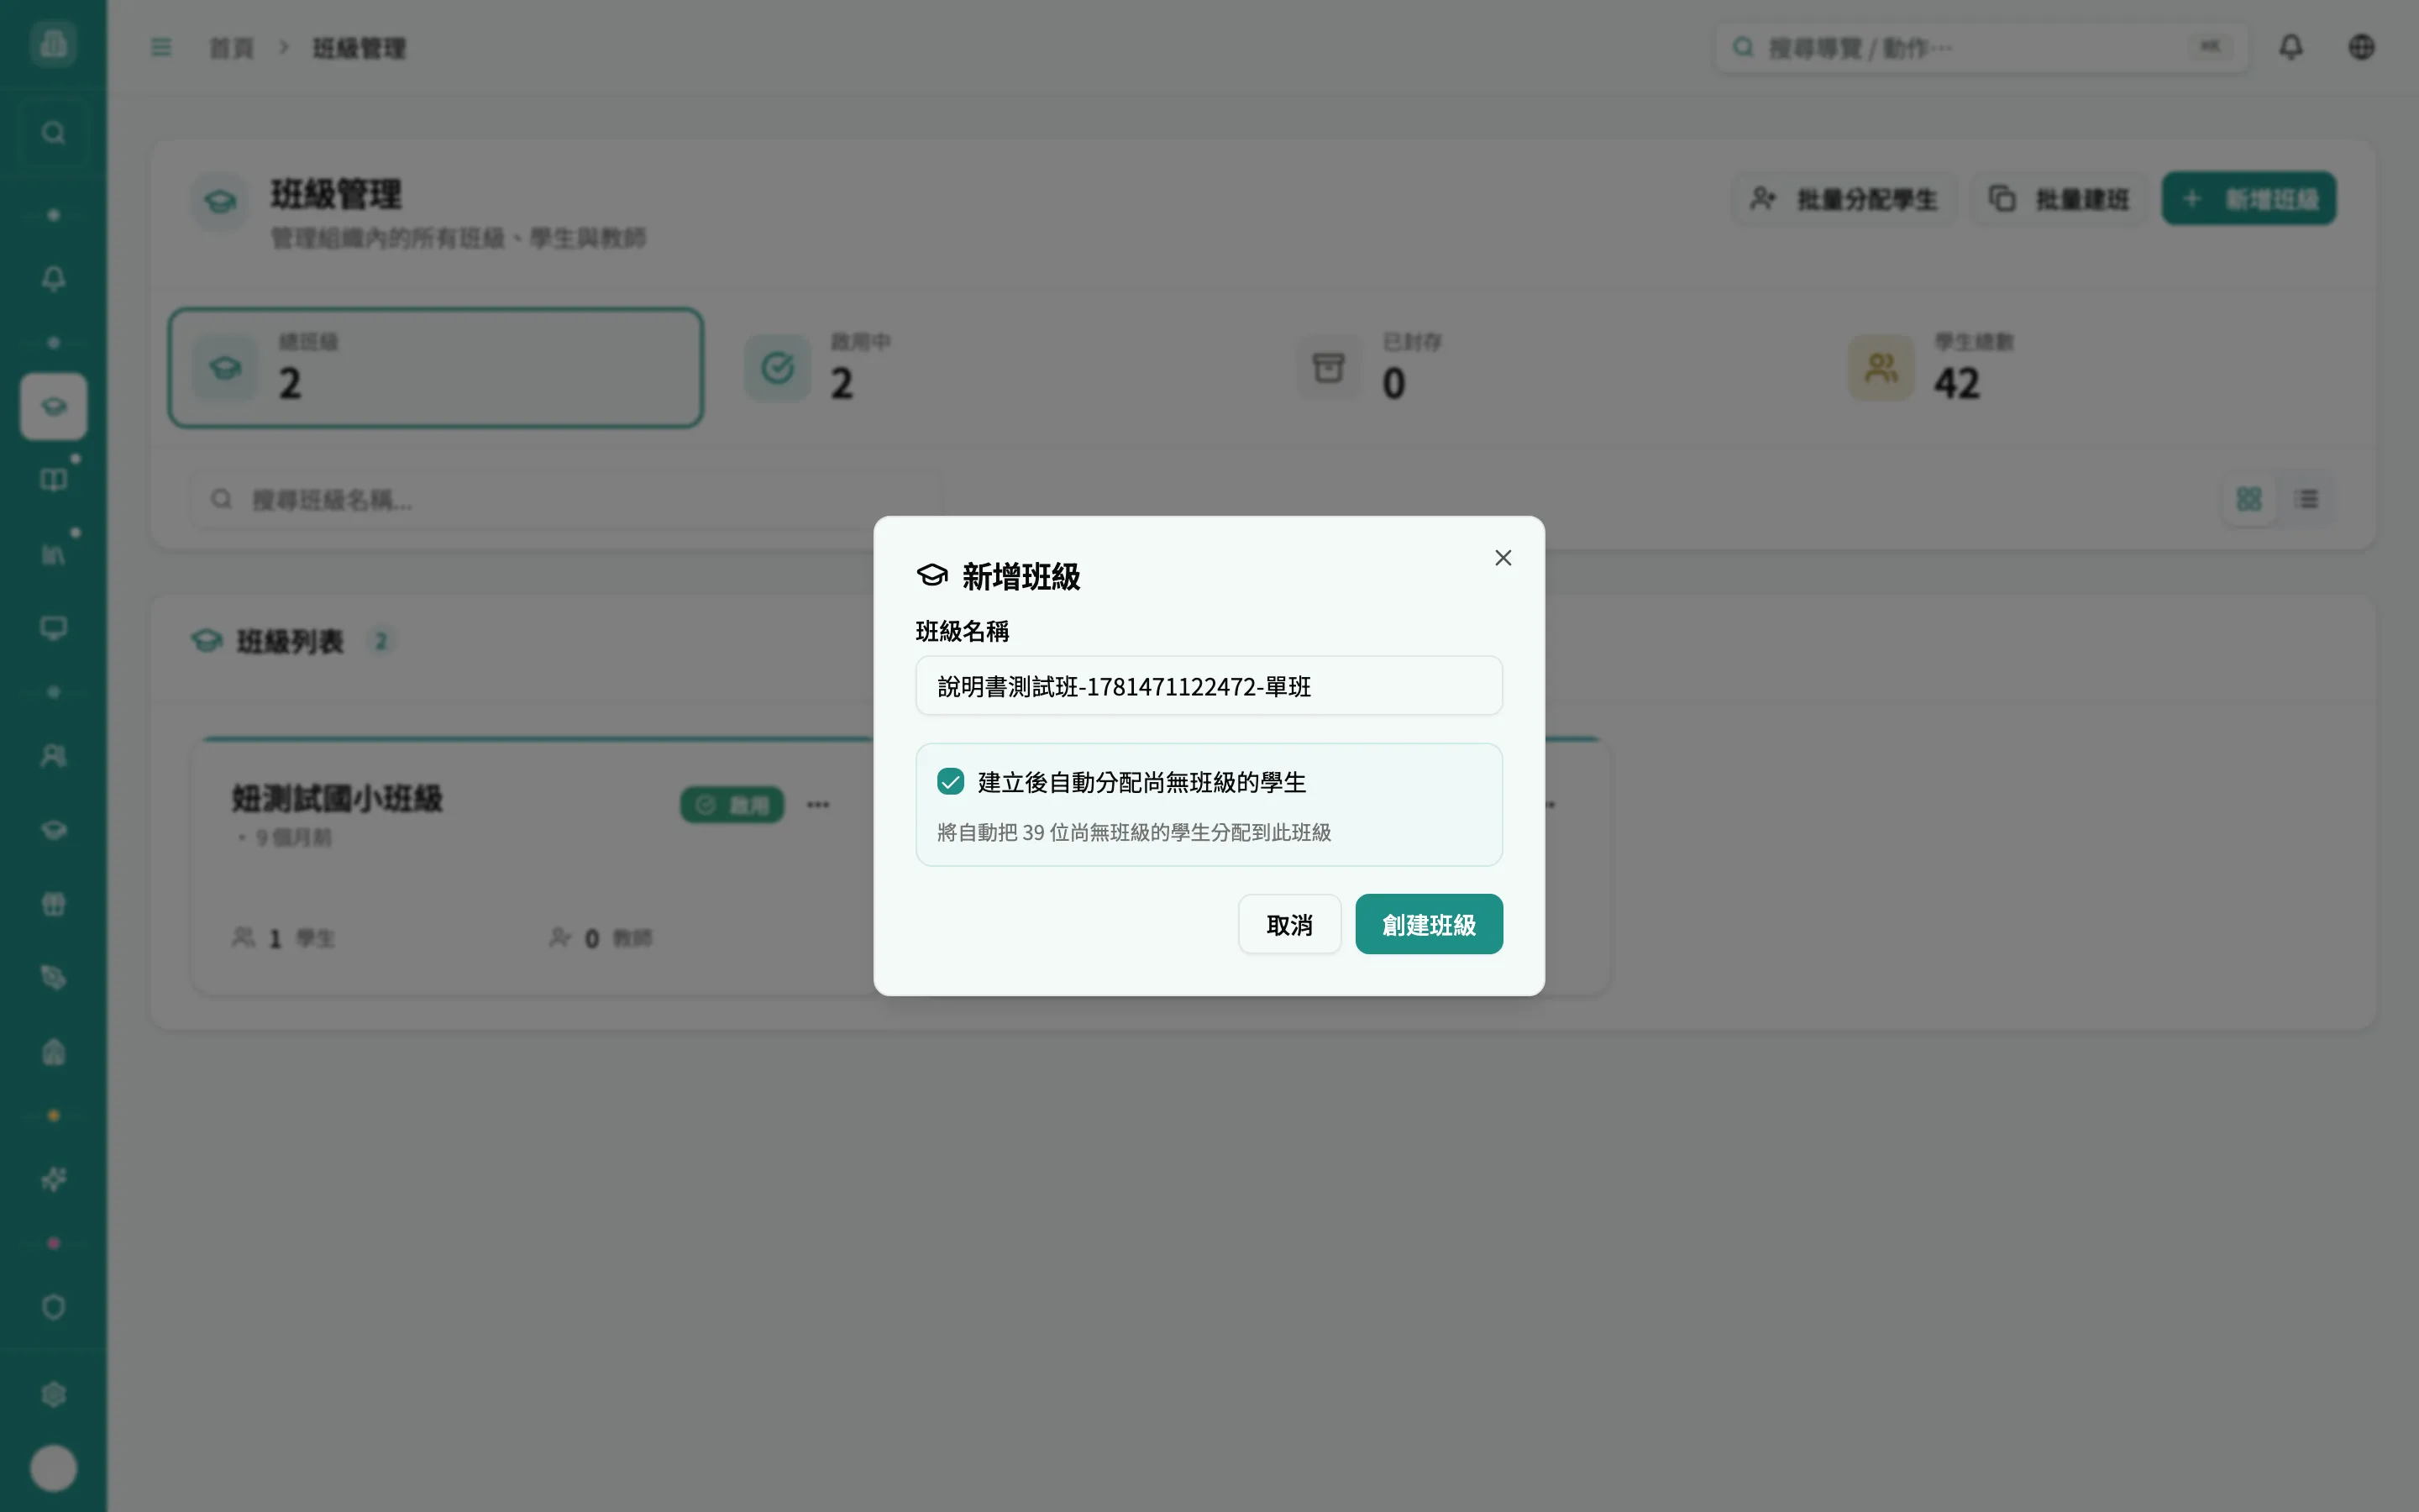Open the header notification bell icon

[2290, 47]
